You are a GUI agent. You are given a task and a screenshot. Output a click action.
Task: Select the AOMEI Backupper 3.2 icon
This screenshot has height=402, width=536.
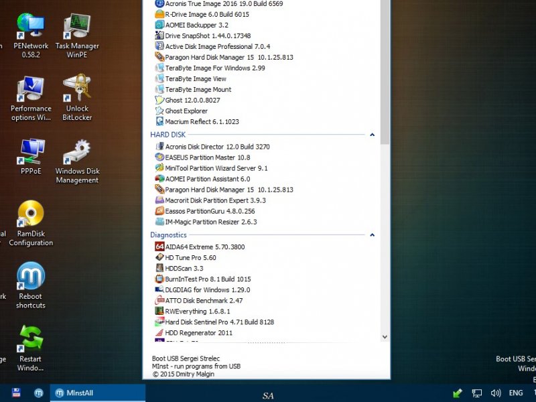pos(159,25)
